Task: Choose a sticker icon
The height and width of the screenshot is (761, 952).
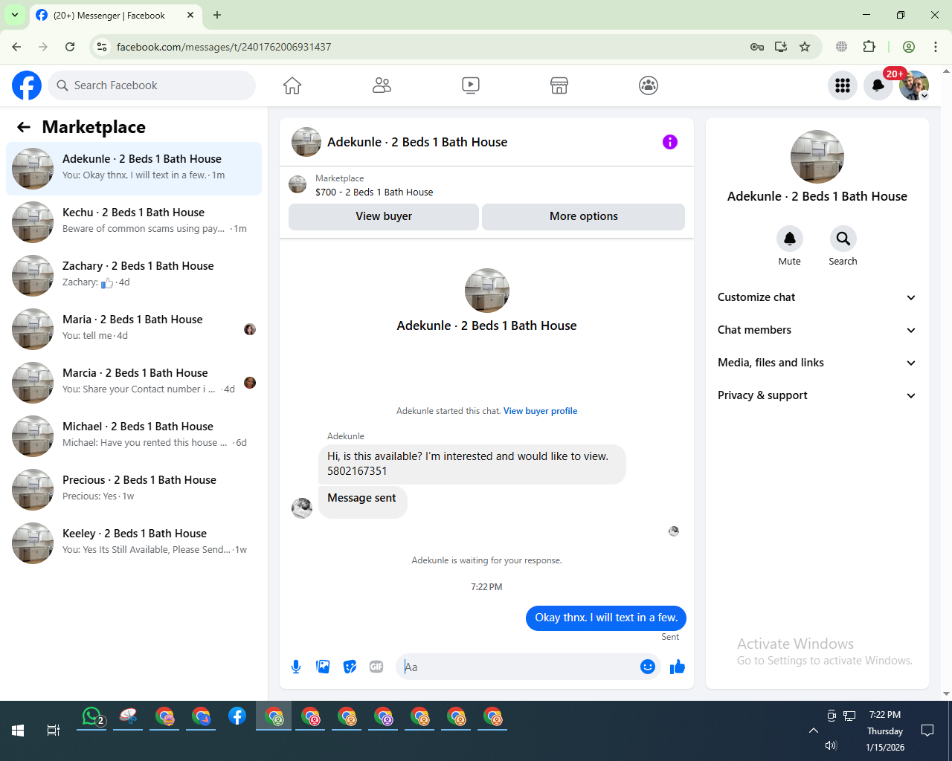Action: [x=350, y=667]
